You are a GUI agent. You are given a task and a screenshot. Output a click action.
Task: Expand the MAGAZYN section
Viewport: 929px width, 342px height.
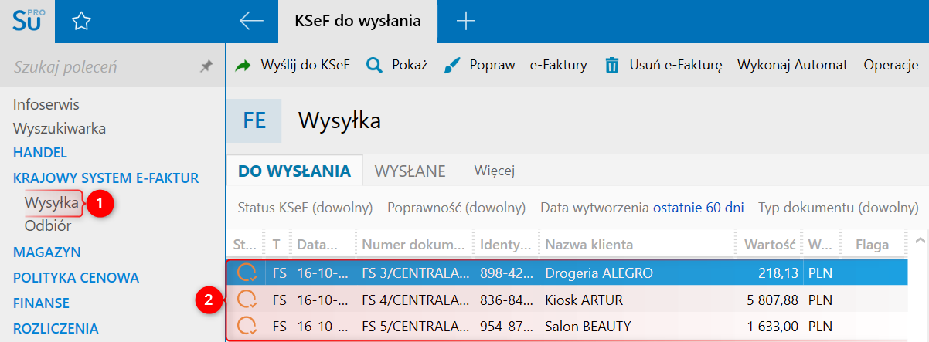click(47, 252)
